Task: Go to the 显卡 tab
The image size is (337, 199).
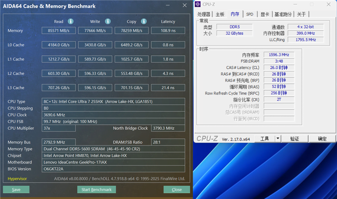Action: coord(264,14)
